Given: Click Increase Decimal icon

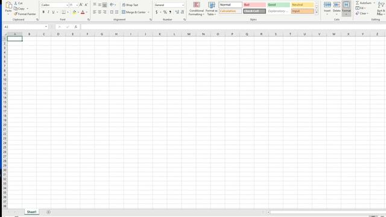Looking at the screenshot, I should tap(177, 12).
